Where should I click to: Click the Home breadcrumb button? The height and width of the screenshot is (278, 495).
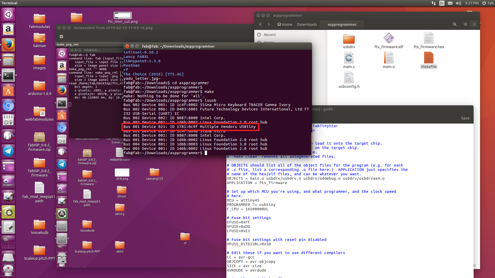click(x=285, y=24)
